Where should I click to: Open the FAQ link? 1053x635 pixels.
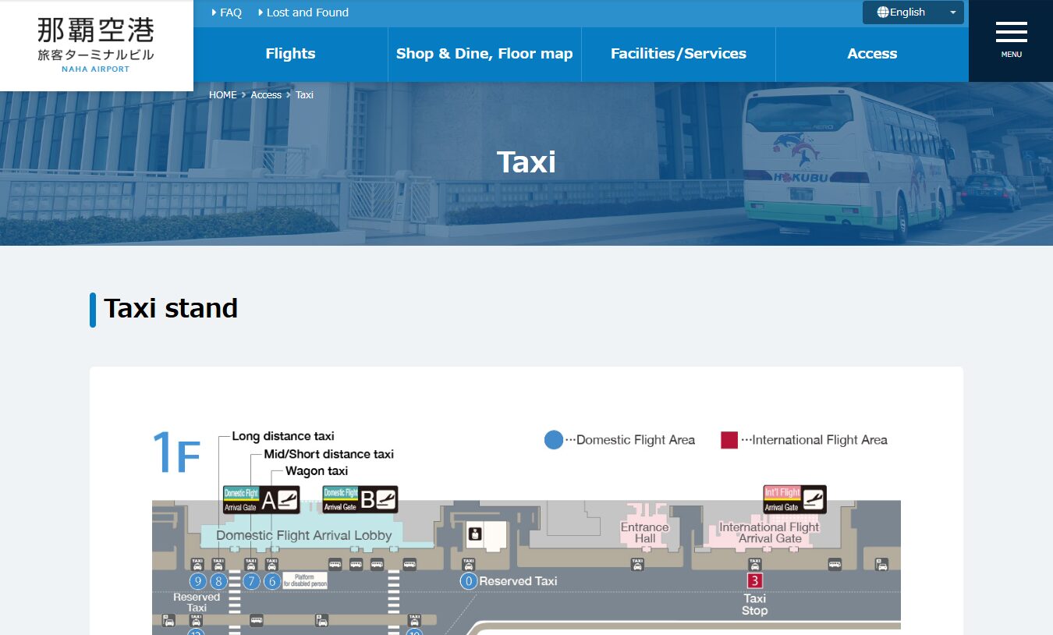click(230, 12)
